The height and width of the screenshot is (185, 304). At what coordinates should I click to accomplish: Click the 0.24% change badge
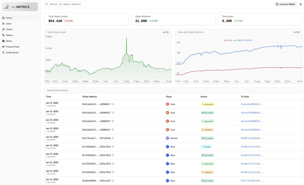pyautogui.click(x=238, y=21)
